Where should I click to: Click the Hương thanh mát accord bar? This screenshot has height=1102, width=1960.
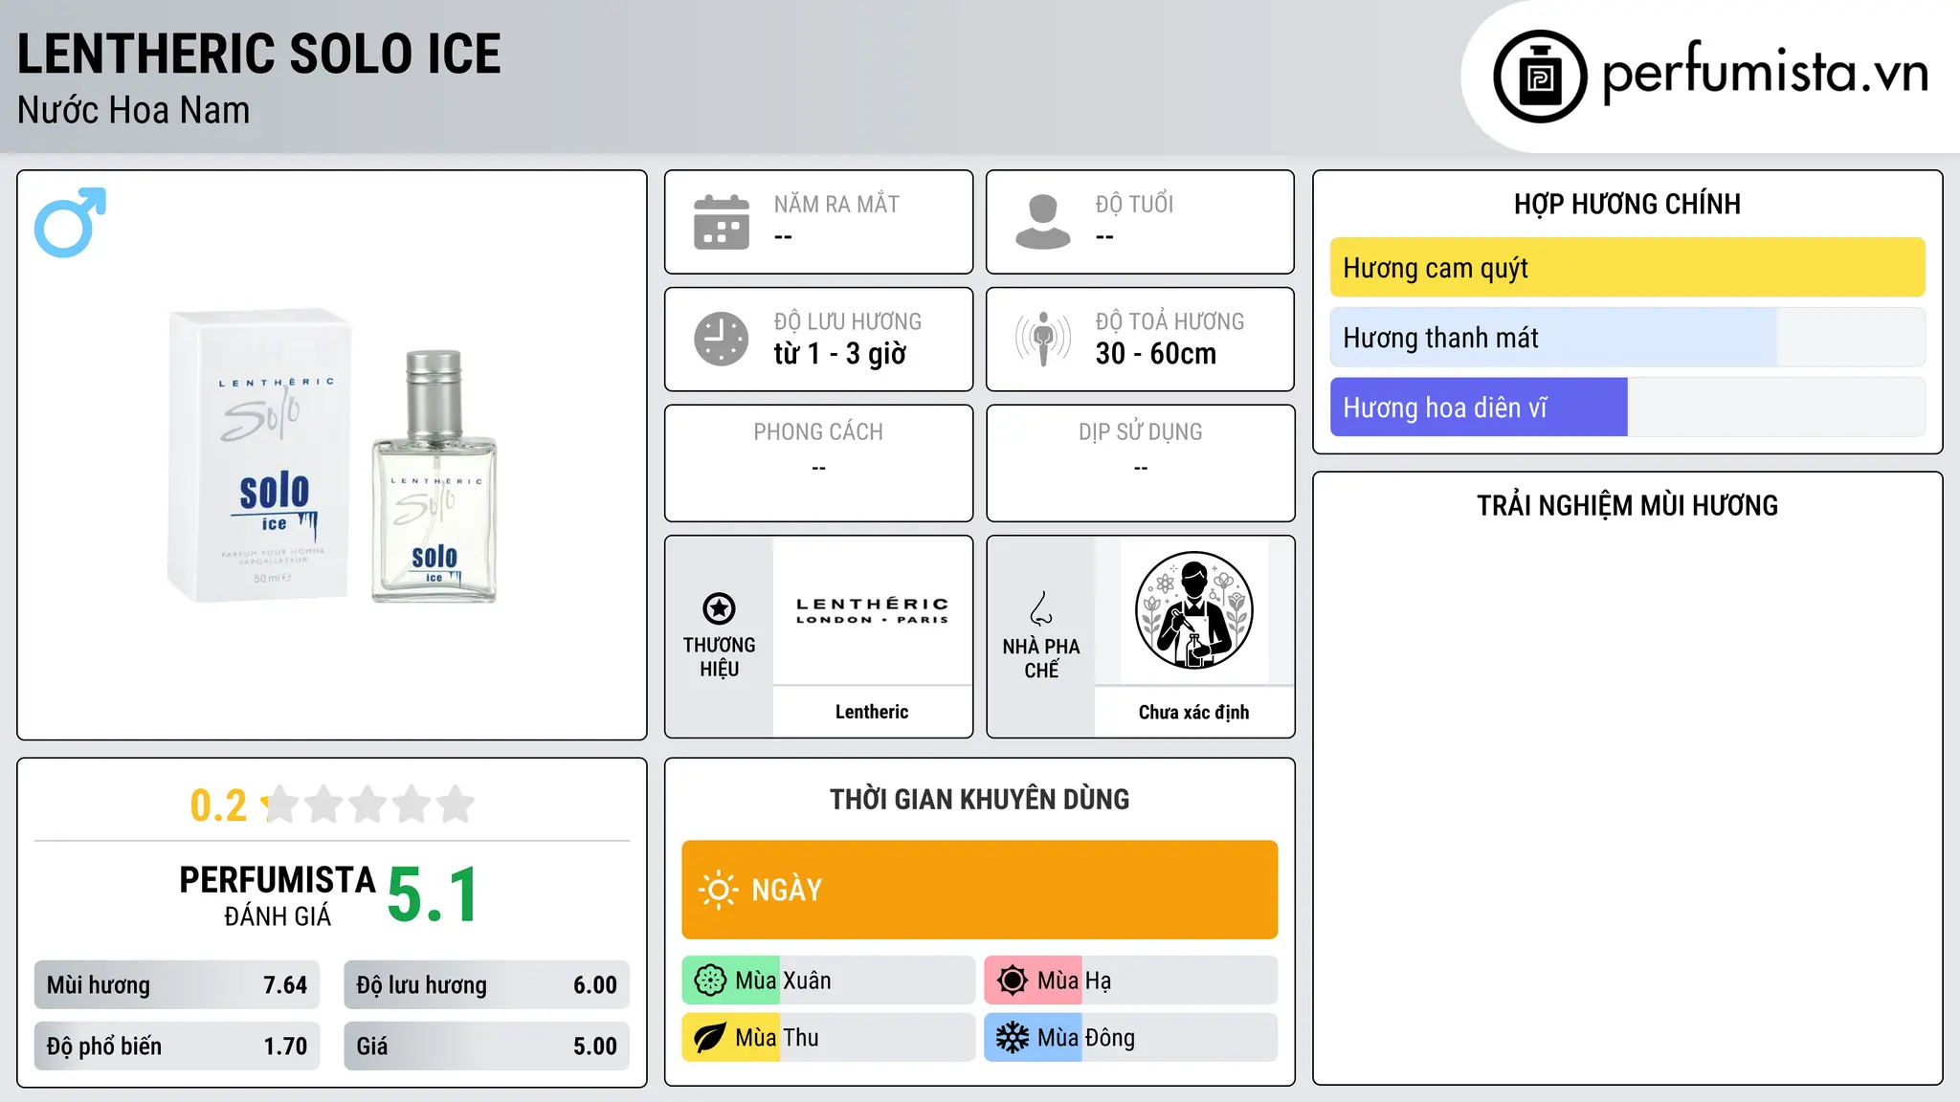1627,338
